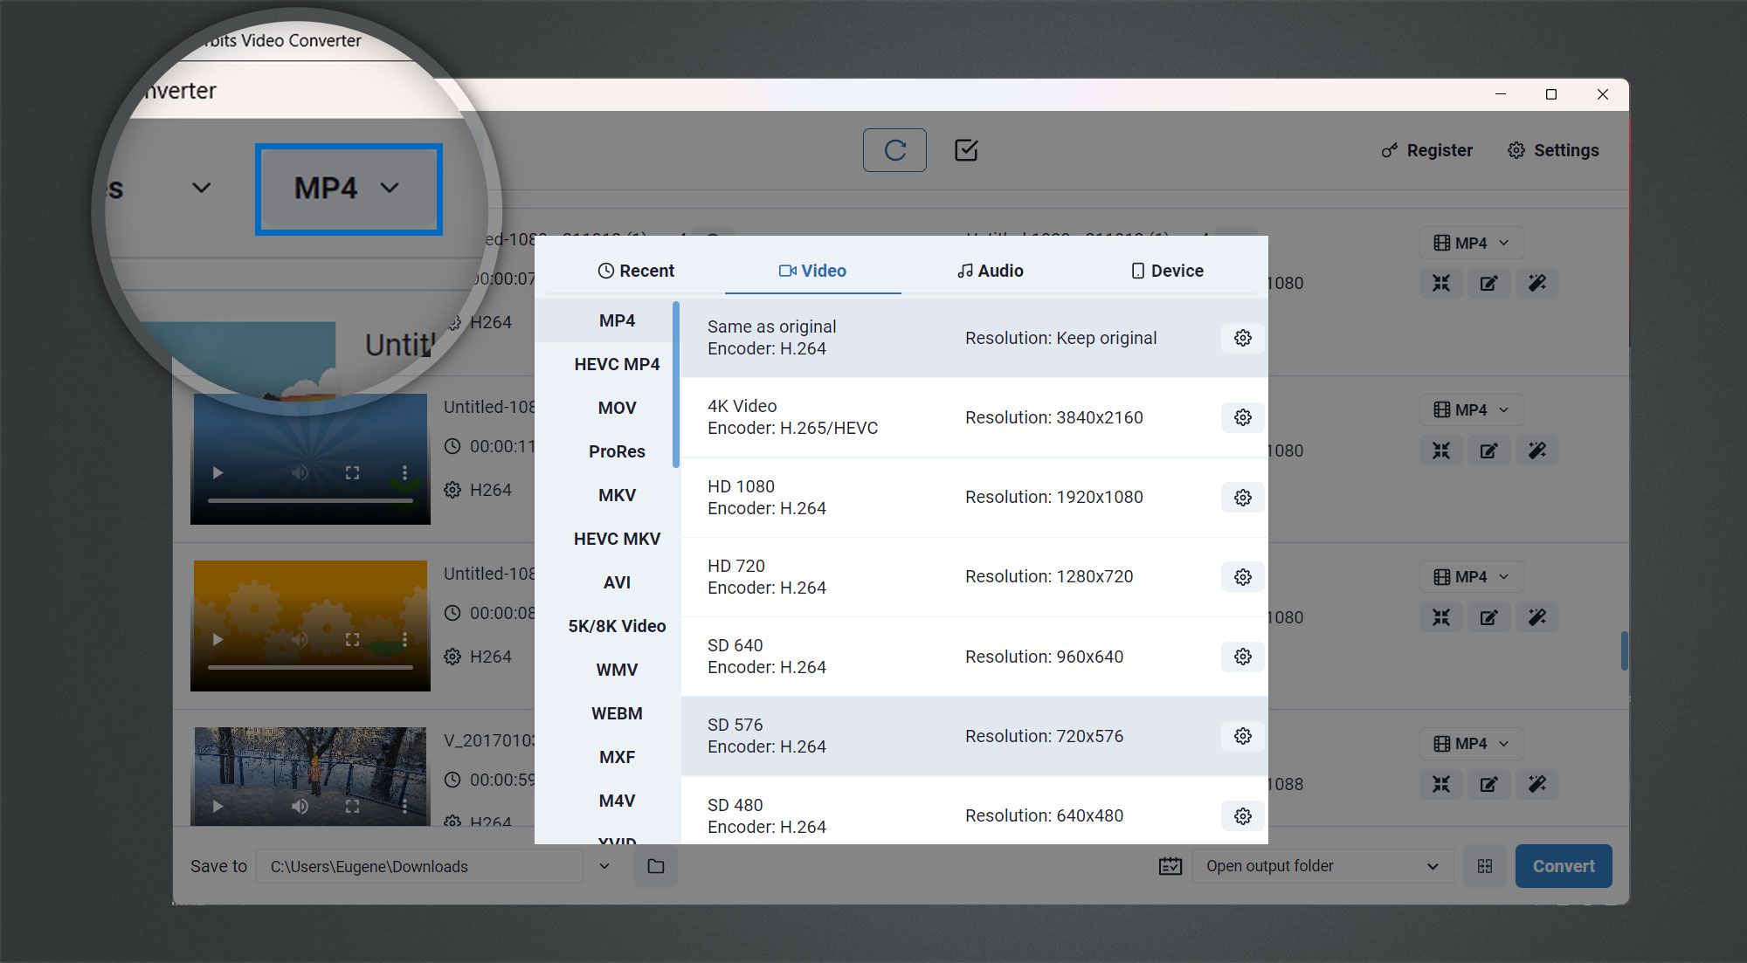1747x963 pixels.
Task: Switch to Recent tab in format panel
Action: click(636, 271)
